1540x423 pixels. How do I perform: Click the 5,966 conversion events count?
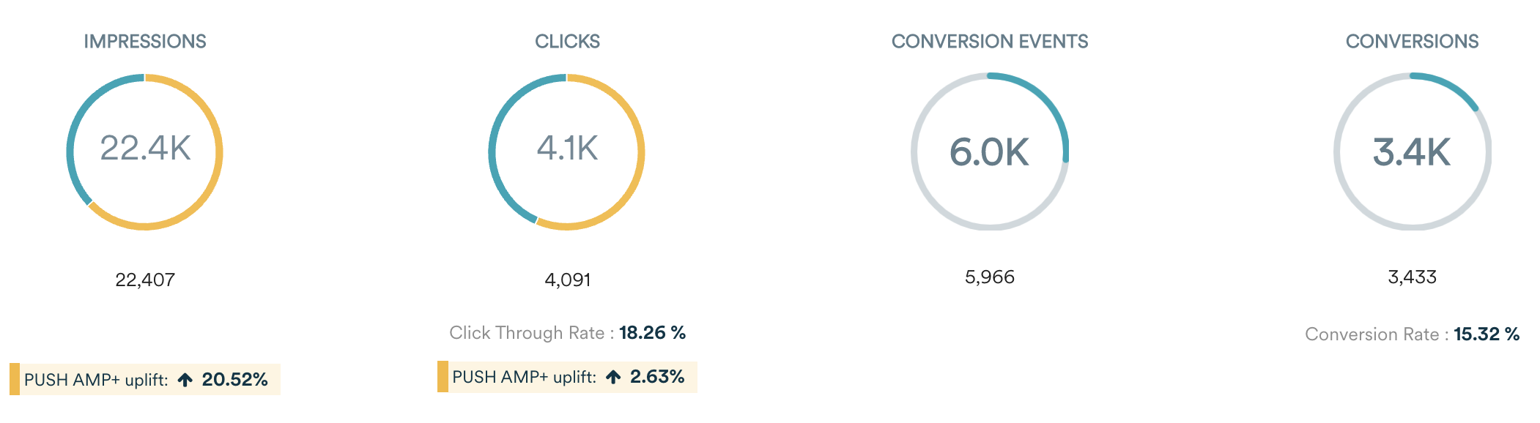coord(990,277)
